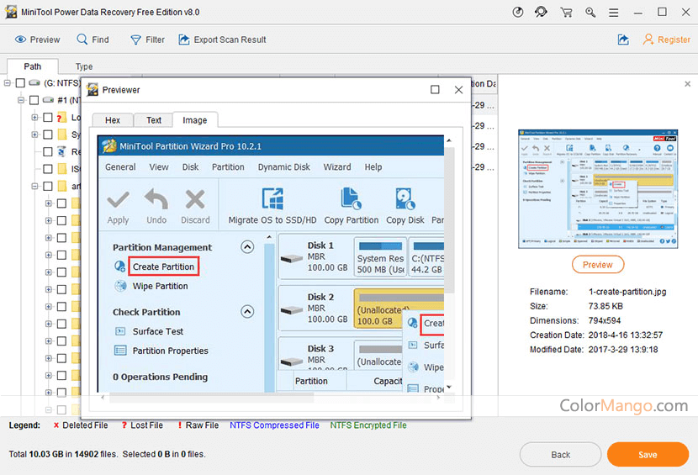Click the Disk 1 drive icon
This screenshot has width=698, height=475.
pyautogui.click(x=292, y=259)
